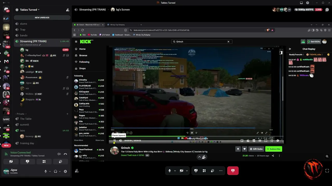The height and width of the screenshot is (186, 332).
Task: Show the +4 additional viewers
Action: click(x=289, y=10)
